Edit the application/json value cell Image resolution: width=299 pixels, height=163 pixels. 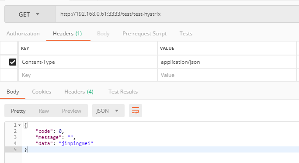click(x=227, y=62)
